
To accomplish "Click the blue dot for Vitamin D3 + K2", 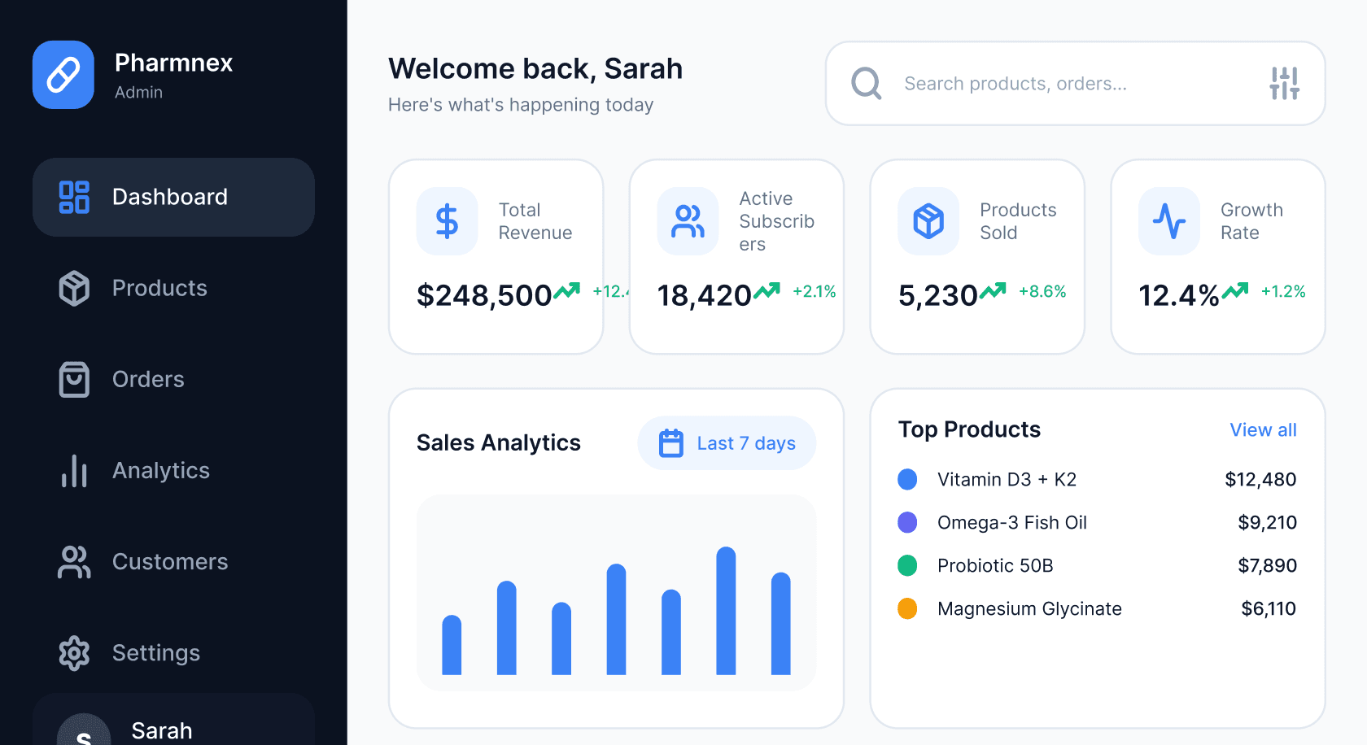I will coord(907,480).
